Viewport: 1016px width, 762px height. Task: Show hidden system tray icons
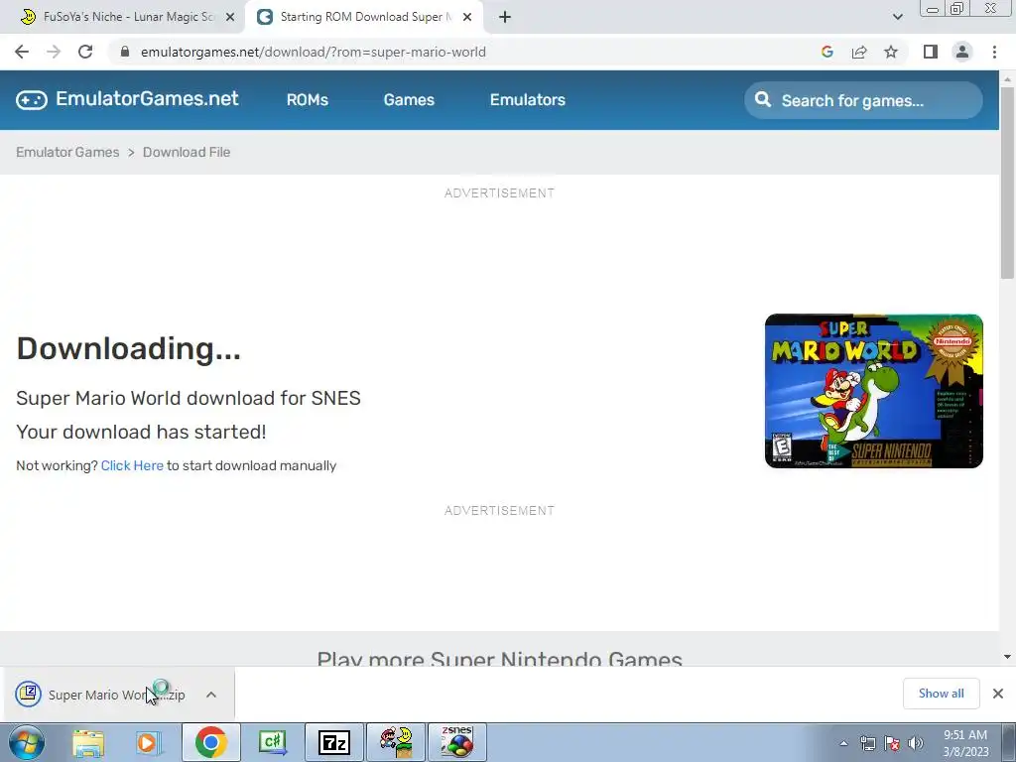pos(843,743)
